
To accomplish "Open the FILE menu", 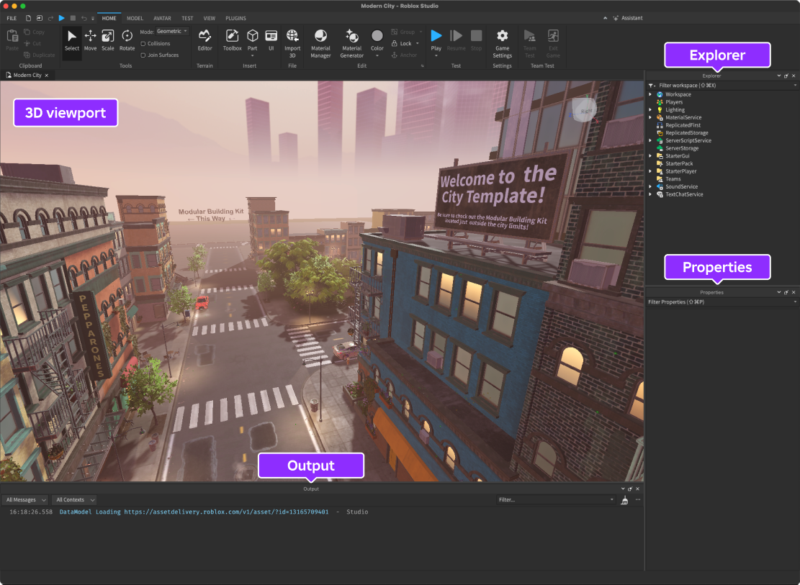I will [12, 18].
